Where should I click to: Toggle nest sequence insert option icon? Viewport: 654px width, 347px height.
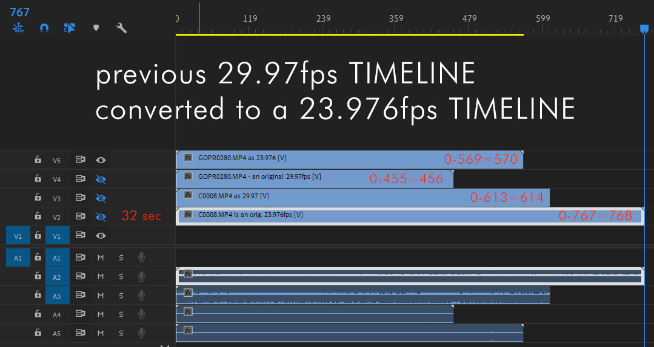pos(18,28)
